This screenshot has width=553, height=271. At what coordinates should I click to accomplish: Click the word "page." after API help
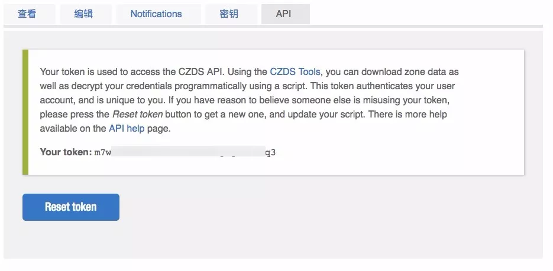point(159,129)
